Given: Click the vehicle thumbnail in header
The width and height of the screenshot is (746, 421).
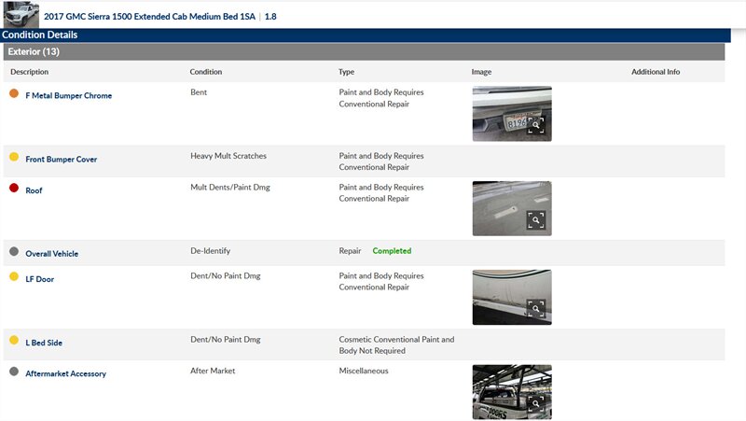Looking at the screenshot, I should [21, 15].
